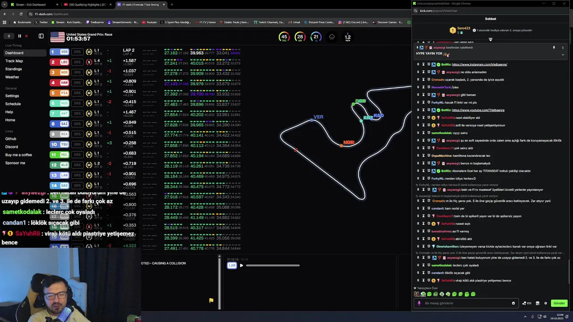
Task: Click the DRS indicator in SAI row
Action: [x=77, y=124]
